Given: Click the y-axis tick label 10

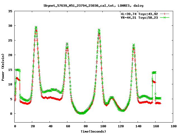Looking at the screenshot, I should (10, 84).
